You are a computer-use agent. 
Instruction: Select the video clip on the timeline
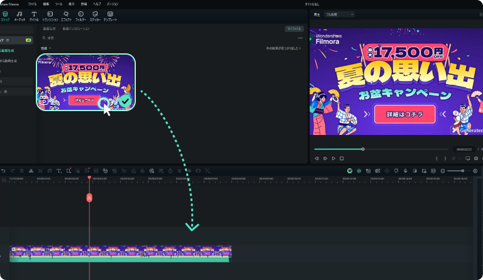[x=121, y=254]
